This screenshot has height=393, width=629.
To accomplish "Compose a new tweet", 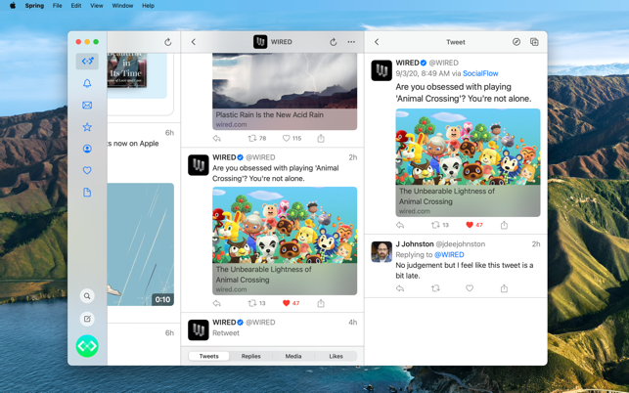I will [x=87, y=319].
